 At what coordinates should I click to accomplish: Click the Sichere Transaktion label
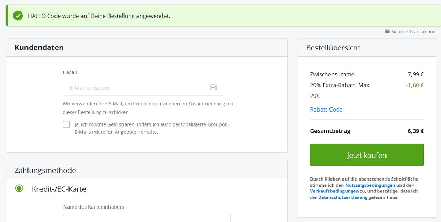tap(414, 32)
